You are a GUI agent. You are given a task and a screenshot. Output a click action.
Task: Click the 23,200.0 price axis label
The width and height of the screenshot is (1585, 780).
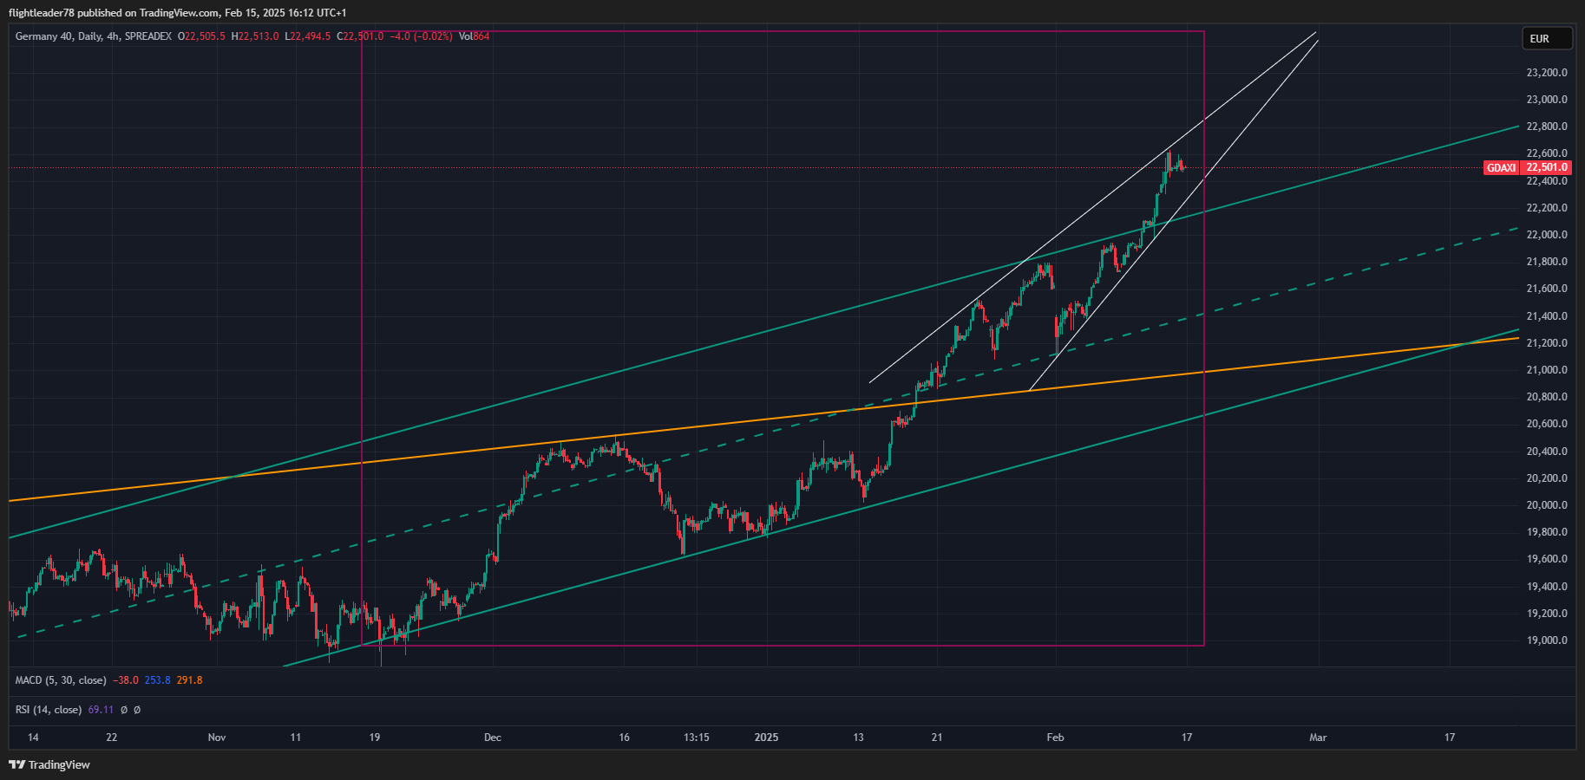tap(1547, 73)
